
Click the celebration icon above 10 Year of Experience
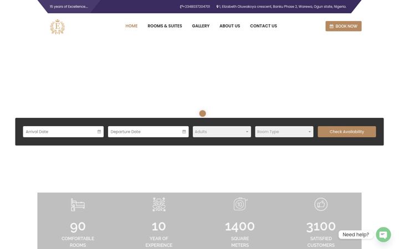pyautogui.click(x=159, y=205)
